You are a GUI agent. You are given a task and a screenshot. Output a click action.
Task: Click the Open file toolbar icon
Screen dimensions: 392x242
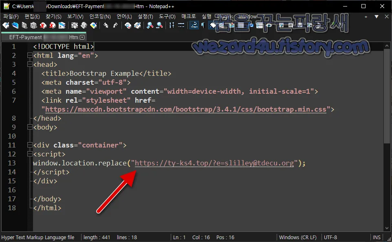15,25
